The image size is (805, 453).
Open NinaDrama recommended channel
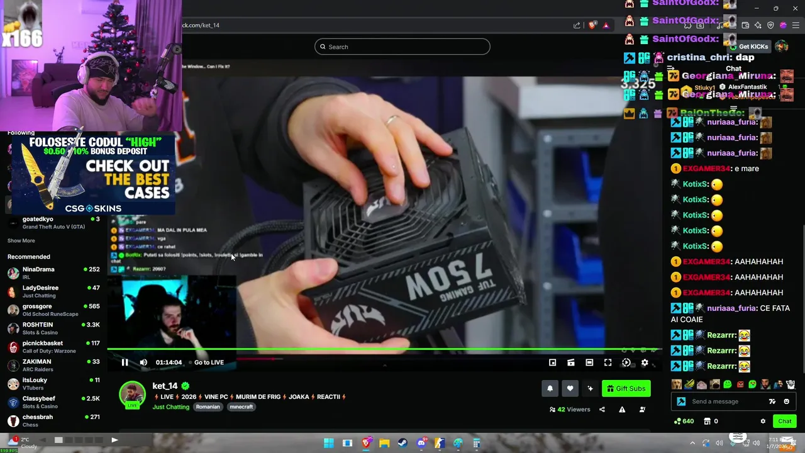click(53, 272)
